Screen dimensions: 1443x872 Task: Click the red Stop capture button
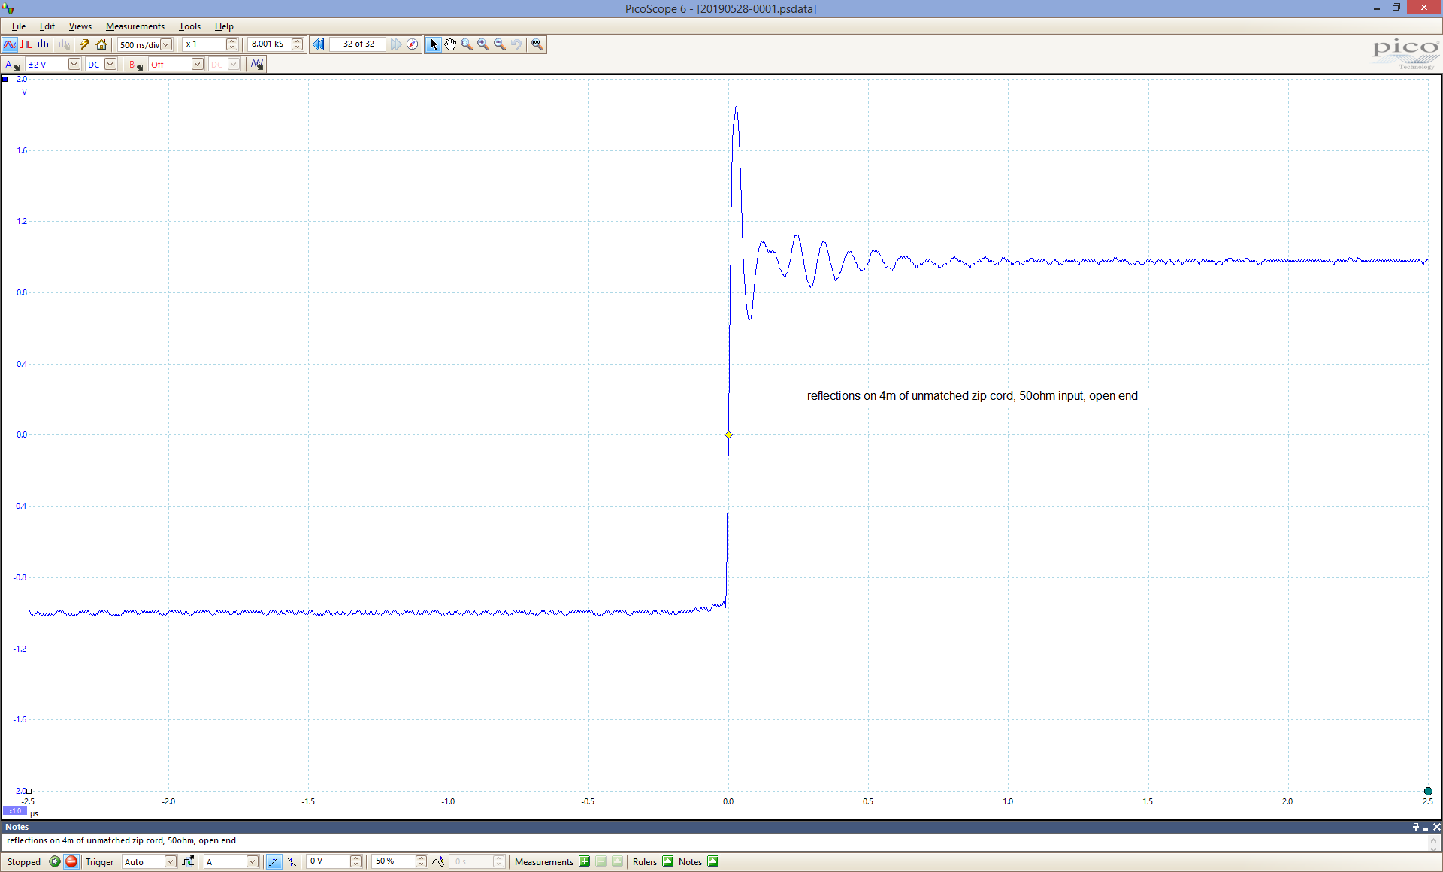click(x=71, y=861)
